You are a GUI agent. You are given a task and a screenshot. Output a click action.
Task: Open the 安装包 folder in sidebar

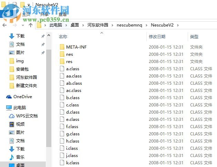click(22, 69)
